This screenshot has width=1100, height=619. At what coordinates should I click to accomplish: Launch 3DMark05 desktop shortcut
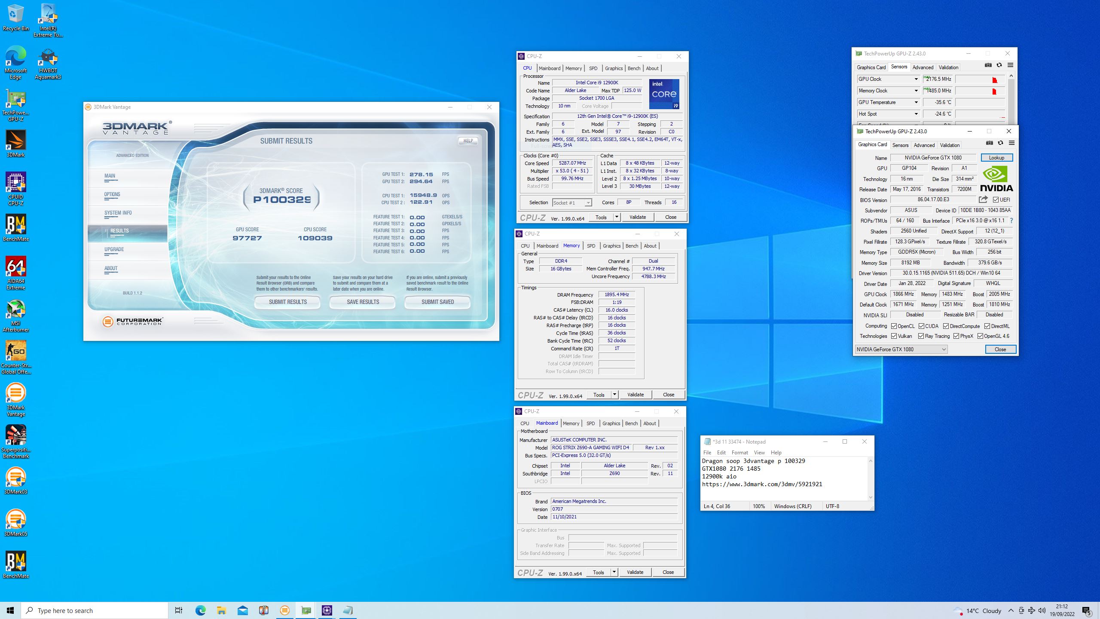pos(16,523)
